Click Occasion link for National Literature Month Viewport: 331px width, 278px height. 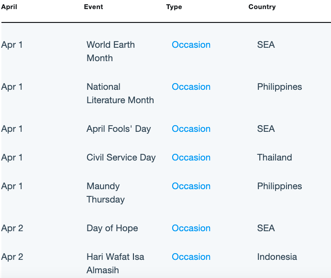[191, 86]
